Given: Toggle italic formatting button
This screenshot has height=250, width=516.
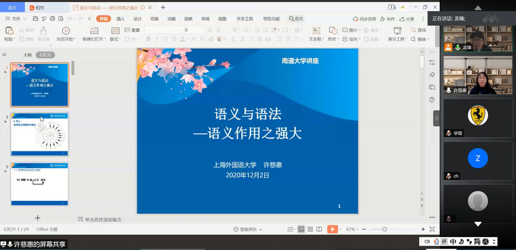Looking at the screenshot, I should [x=157, y=39].
